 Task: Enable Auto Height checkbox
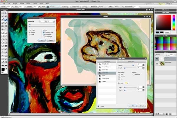point(44,37)
